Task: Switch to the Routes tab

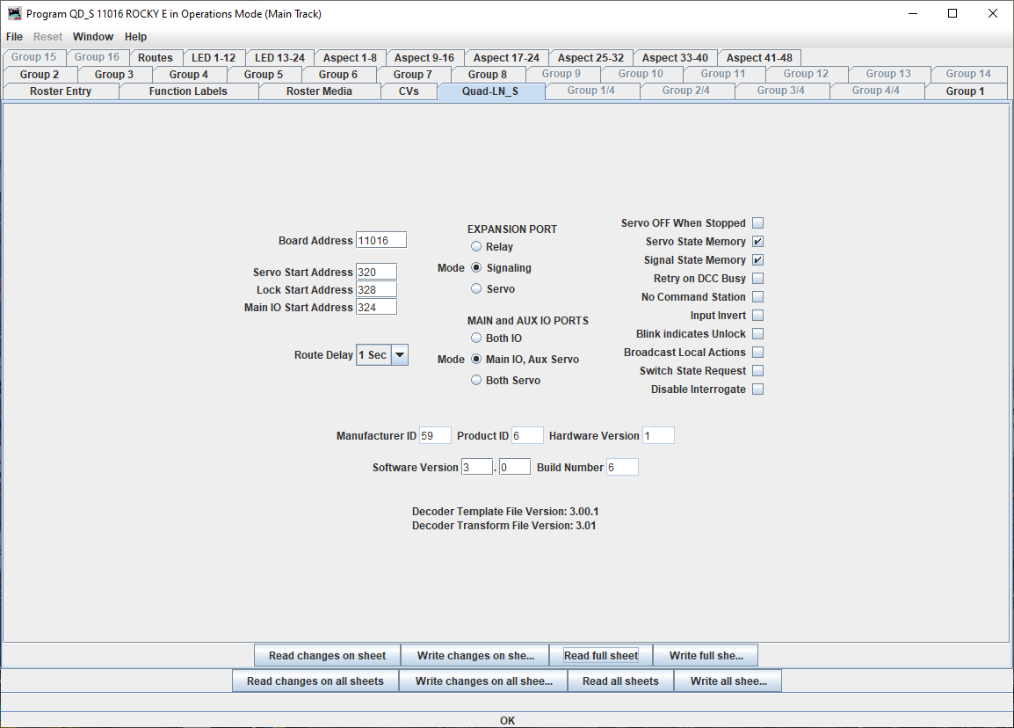Action: (x=156, y=58)
